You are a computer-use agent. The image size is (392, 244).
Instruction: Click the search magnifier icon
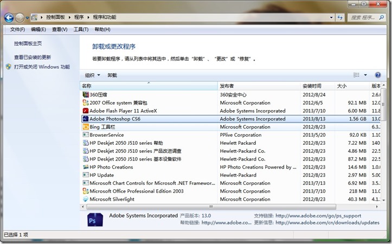pos(382,17)
